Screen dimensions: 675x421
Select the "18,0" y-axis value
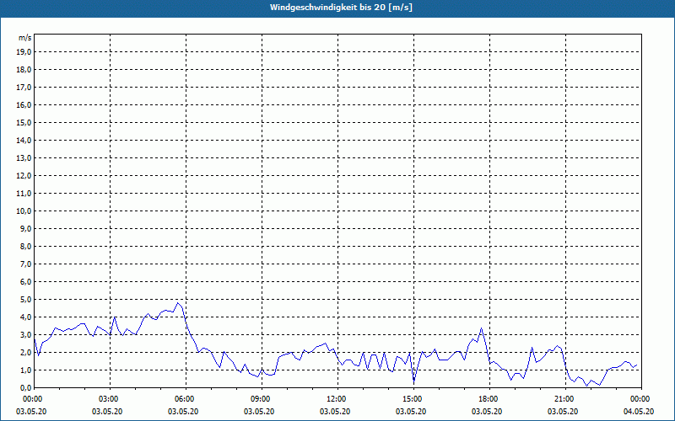click(x=24, y=70)
